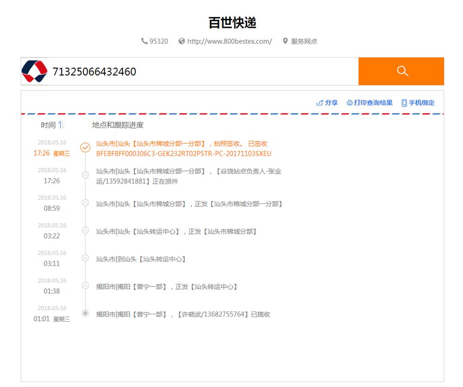Click the orange 已签收 status text line
This screenshot has height=387, width=463.
tap(181, 144)
